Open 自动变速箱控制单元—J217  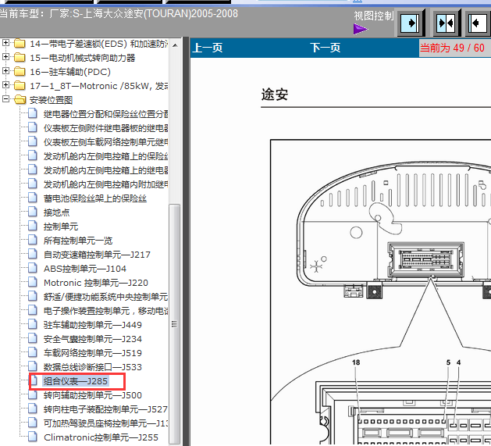97,255
